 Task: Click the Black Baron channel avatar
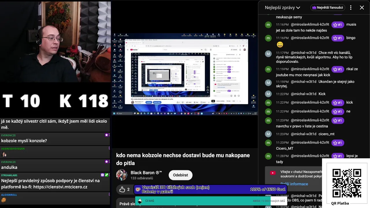click(122, 175)
